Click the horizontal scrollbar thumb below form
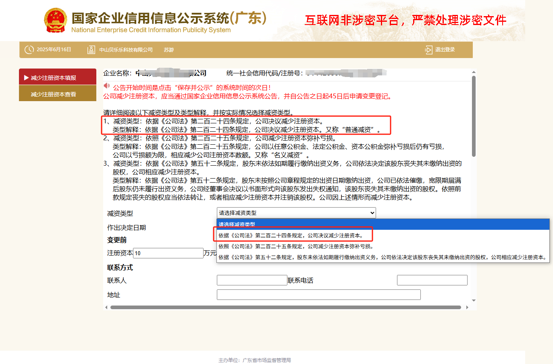 coord(285,307)
